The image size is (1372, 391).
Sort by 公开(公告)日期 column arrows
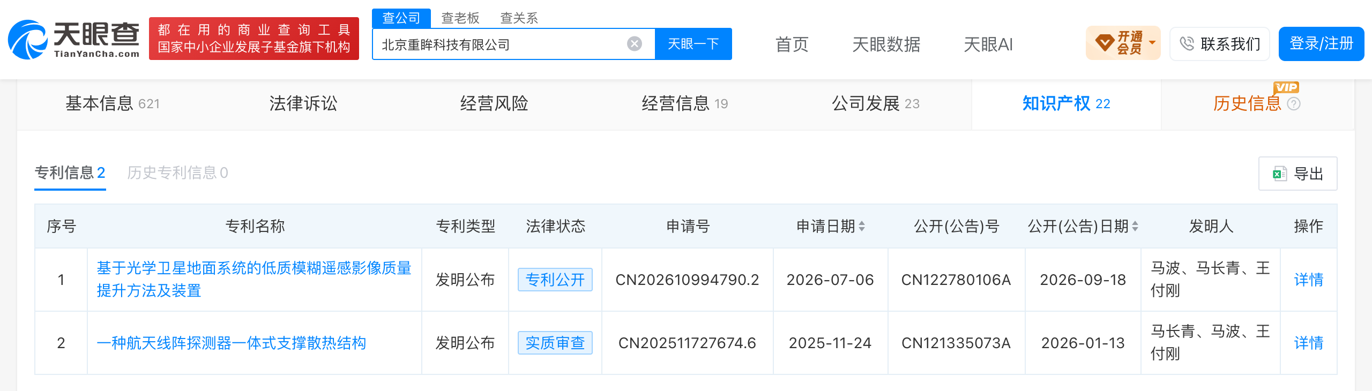pos(1135,226)
